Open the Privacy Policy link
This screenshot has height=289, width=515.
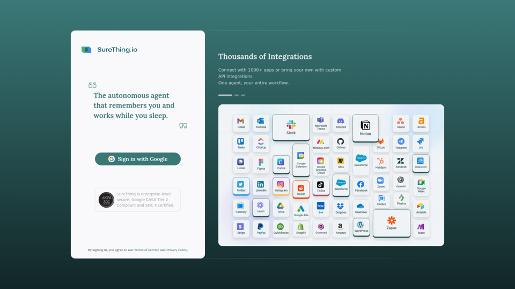176,250
